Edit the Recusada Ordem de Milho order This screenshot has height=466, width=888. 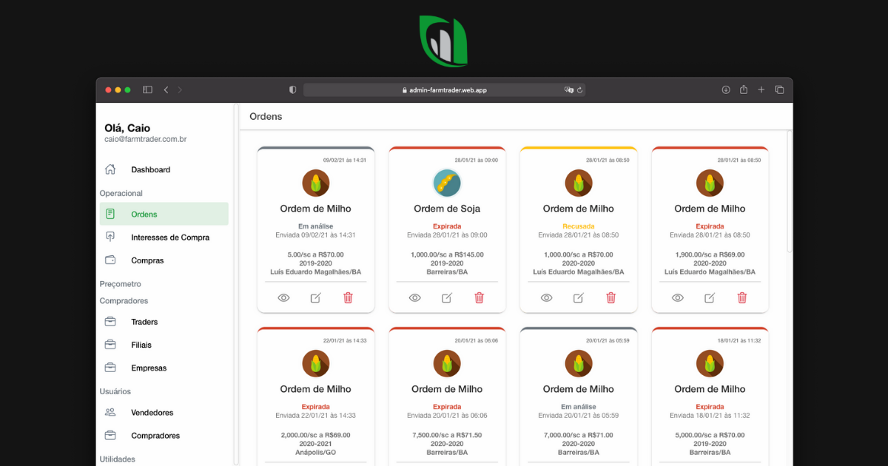[x=579, y=297]
